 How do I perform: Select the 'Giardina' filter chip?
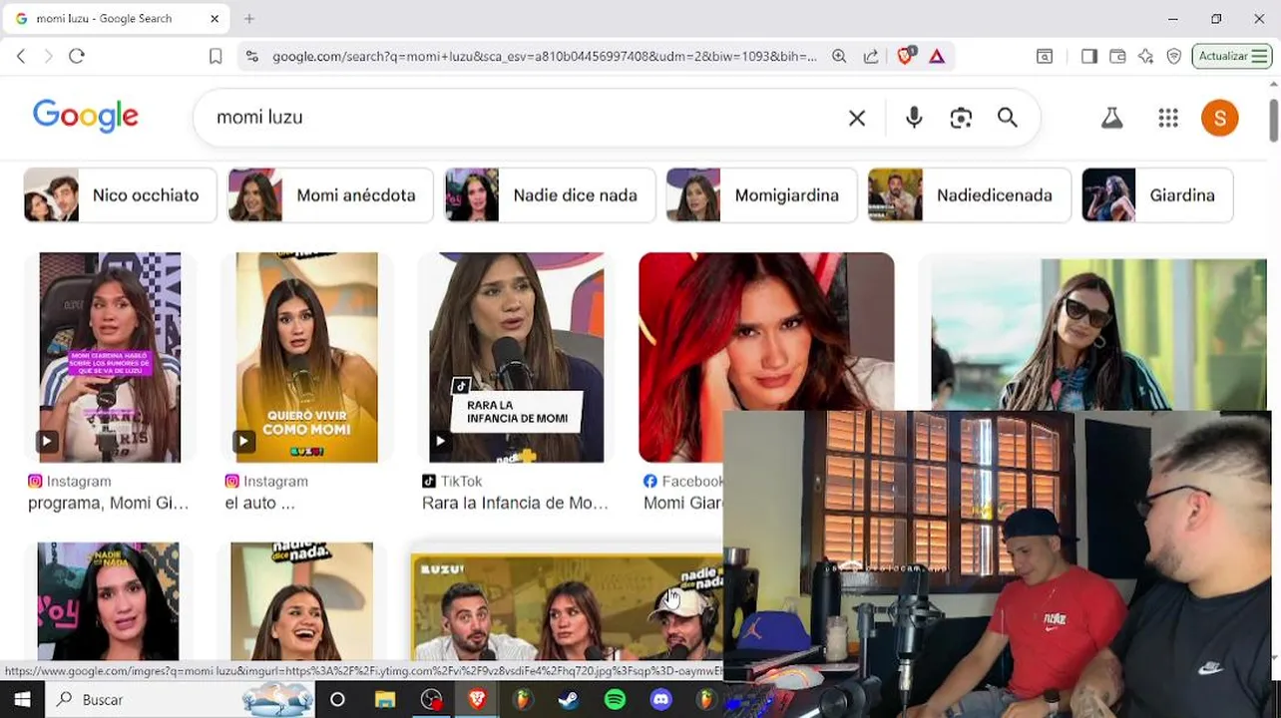[x=1157, y=195]
